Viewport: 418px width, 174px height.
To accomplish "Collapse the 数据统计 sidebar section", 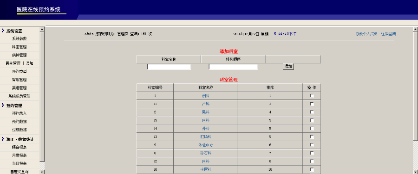I will pyautogui.click(x=20, y=139).
